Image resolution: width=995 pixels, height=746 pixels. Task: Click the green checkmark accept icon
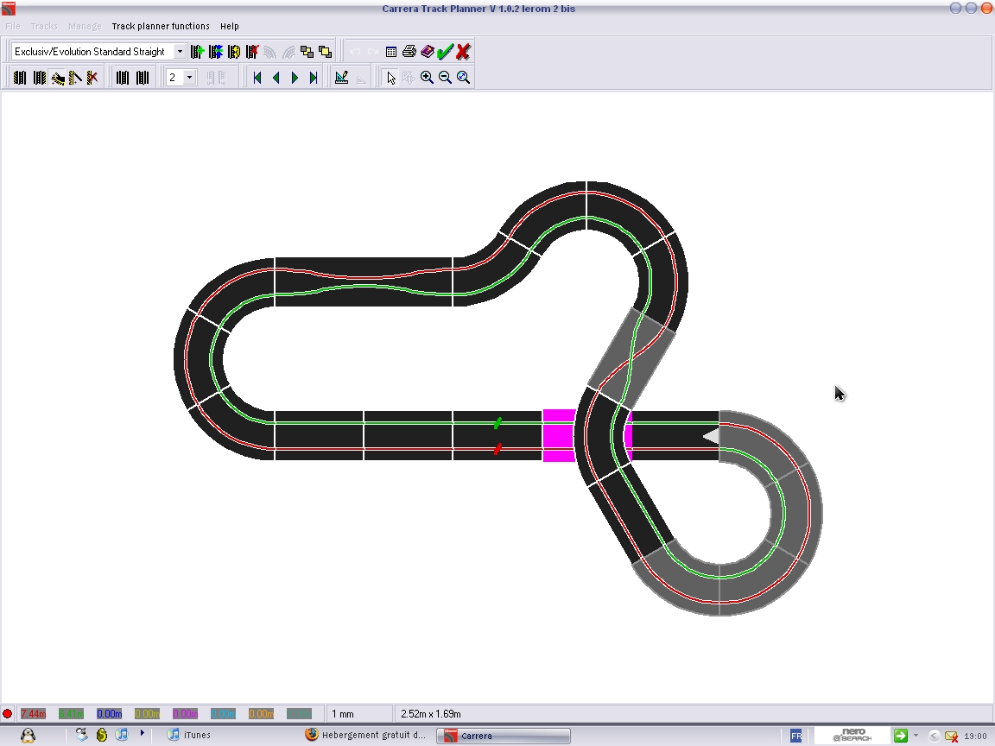[445, 52]
